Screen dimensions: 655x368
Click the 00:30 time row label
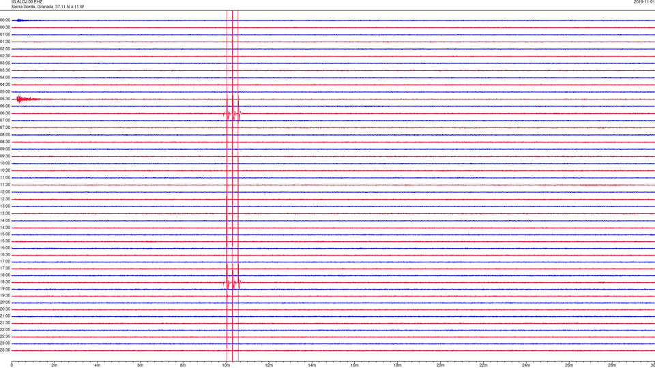pos(5,27)
